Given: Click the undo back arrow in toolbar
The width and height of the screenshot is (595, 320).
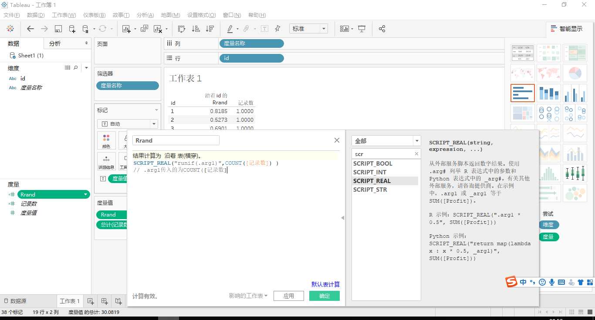Looking at the screenshot, I should (30, 29).
